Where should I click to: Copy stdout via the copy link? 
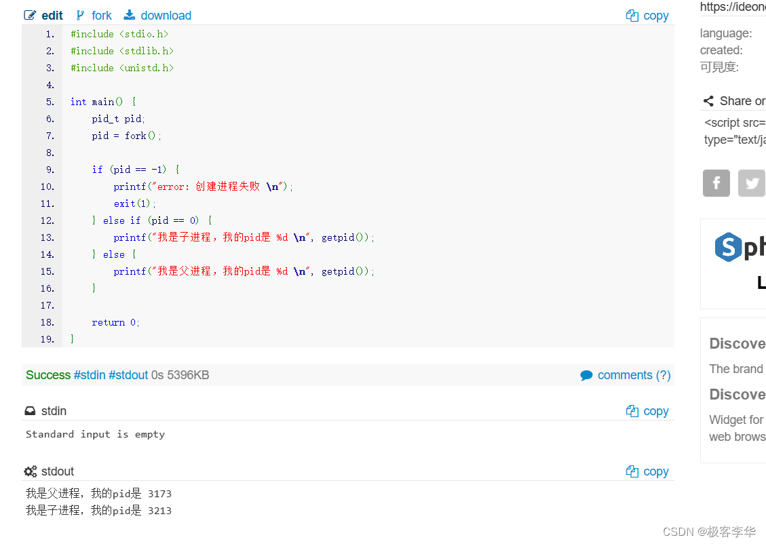click(655, 471)
